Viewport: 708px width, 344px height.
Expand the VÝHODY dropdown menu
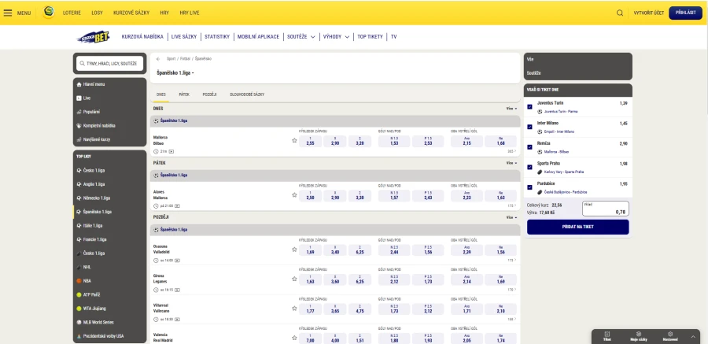336,37
